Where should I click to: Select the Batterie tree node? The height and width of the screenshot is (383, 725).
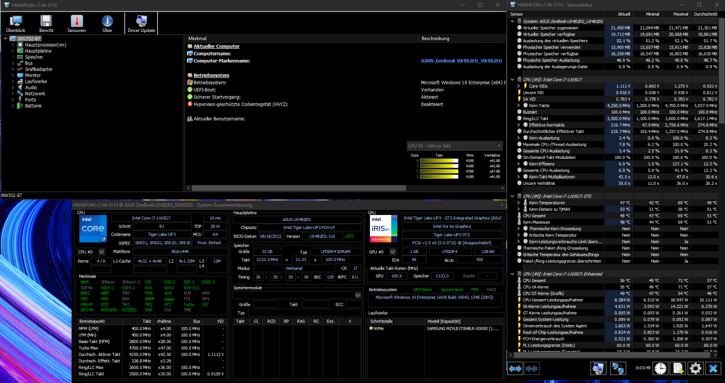coord(33,106)
